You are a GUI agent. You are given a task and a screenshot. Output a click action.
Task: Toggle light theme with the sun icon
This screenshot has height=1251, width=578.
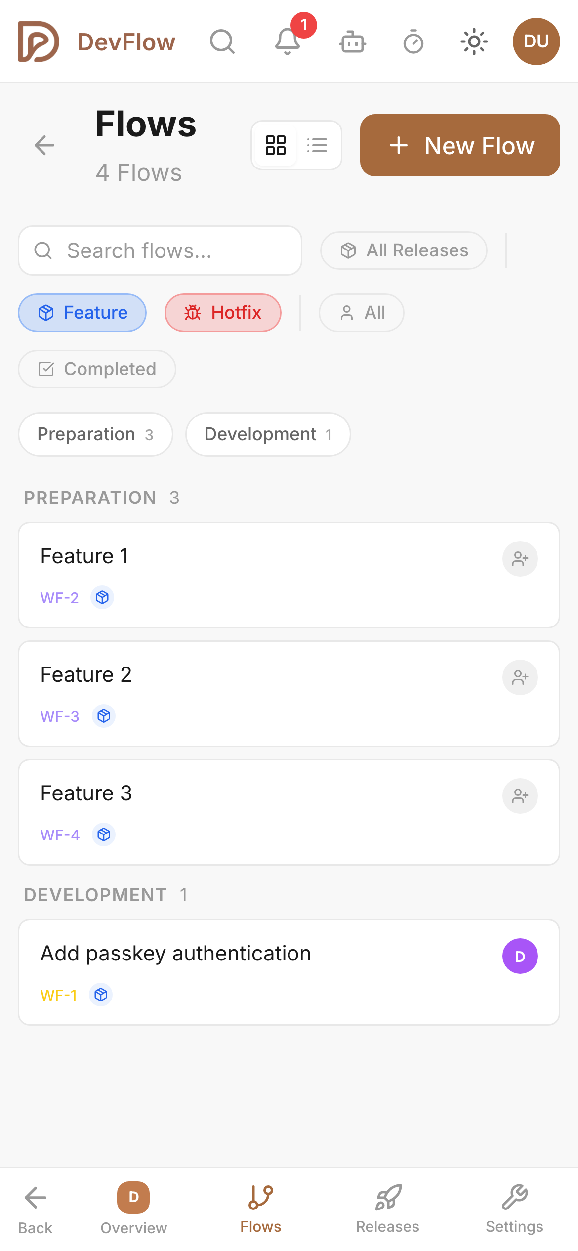(474, 42)
